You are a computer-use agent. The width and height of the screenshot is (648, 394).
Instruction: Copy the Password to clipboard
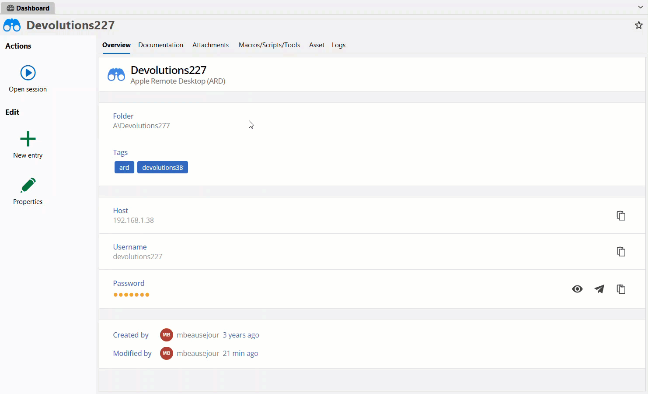(x=621, y=289)
